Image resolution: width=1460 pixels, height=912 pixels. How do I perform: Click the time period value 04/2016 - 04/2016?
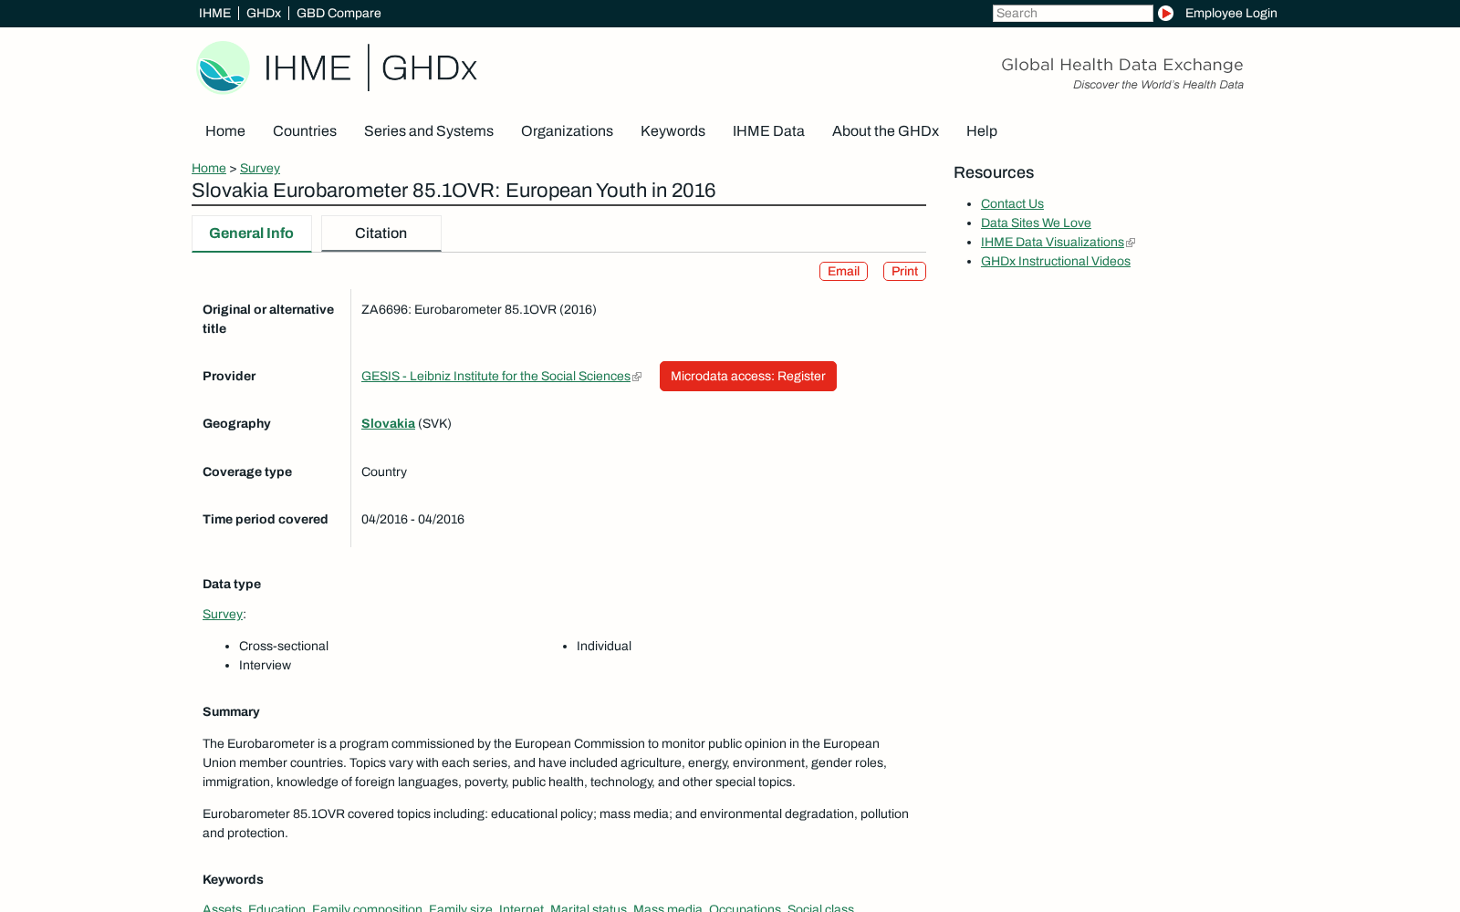tap(412, 519)
